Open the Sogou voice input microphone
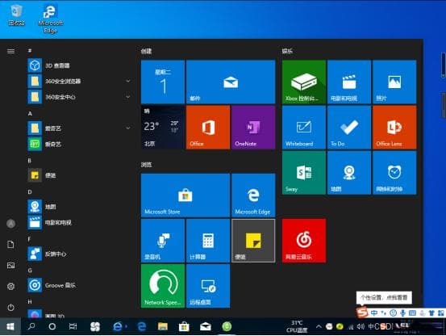The image size is (446, 336). pyautogui.click(x=402, y=313)
